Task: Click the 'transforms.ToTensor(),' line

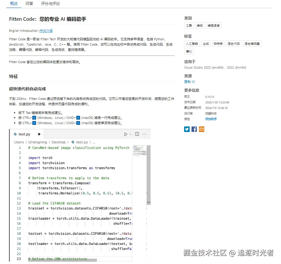Action: pyautogui.click(x=60, y=188)
